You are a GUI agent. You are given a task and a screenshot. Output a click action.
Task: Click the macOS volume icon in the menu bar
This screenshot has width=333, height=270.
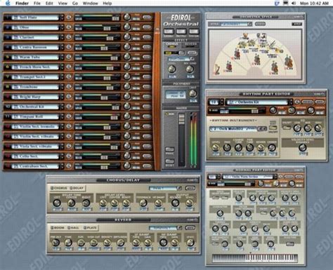click(294, 4)
